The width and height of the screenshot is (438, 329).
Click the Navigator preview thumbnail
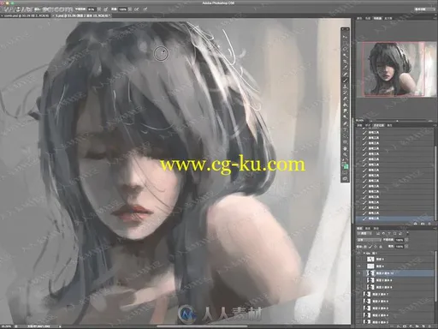click(397, 69)
